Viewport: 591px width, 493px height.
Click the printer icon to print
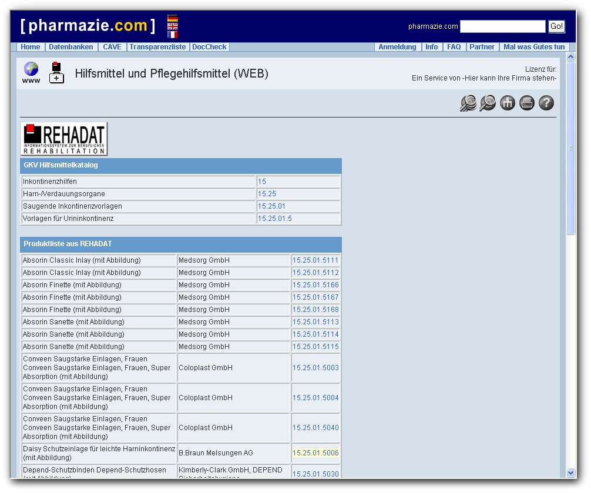click(526, 103)
